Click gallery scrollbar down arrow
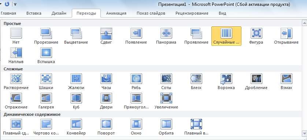The height and width of the screenshot is (140, 307). (x=305, y=134)
